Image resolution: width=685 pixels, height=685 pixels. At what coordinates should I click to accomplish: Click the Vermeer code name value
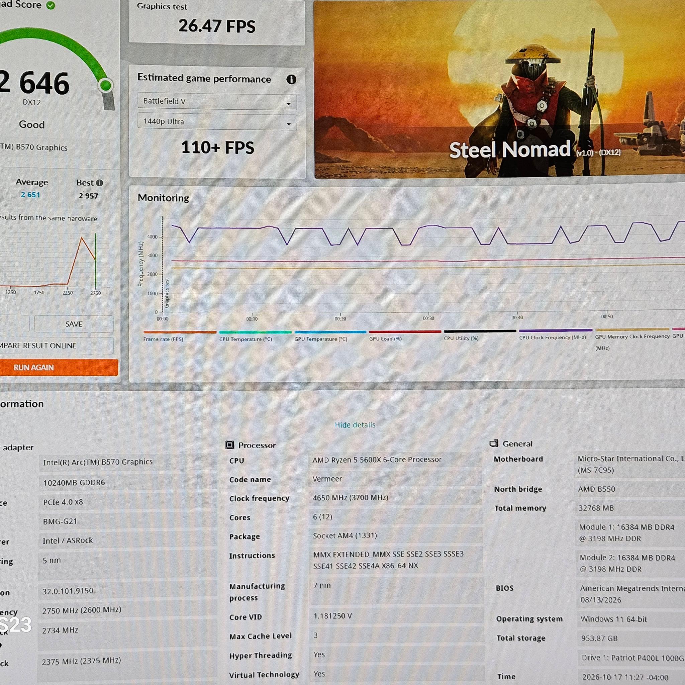pyautogui.click(x=395, y=479)
